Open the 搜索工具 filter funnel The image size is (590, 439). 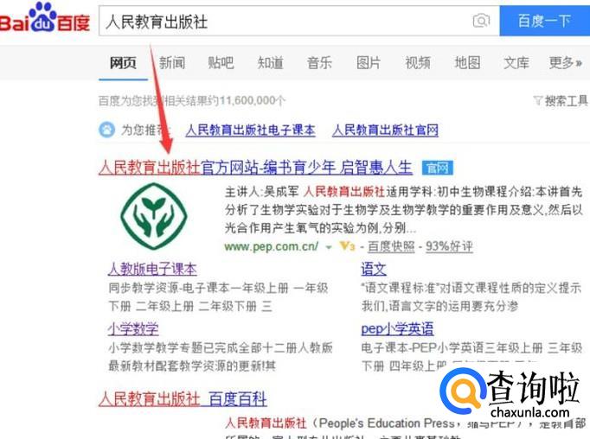pos(538,101)
